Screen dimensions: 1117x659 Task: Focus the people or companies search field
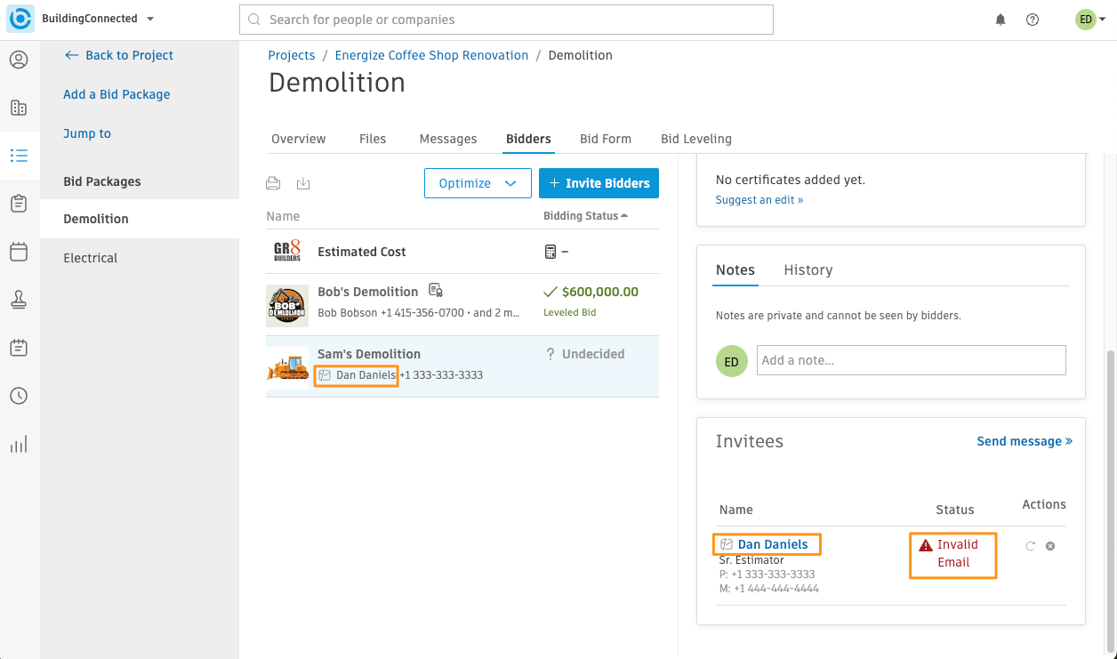506,20
